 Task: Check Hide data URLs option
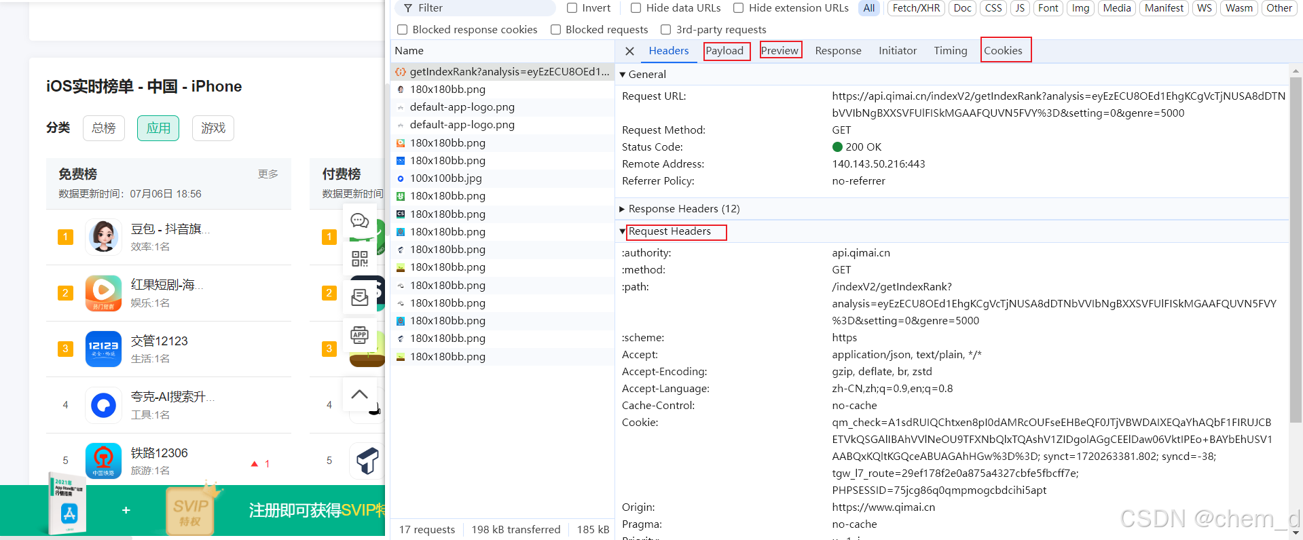click(636, 8)
